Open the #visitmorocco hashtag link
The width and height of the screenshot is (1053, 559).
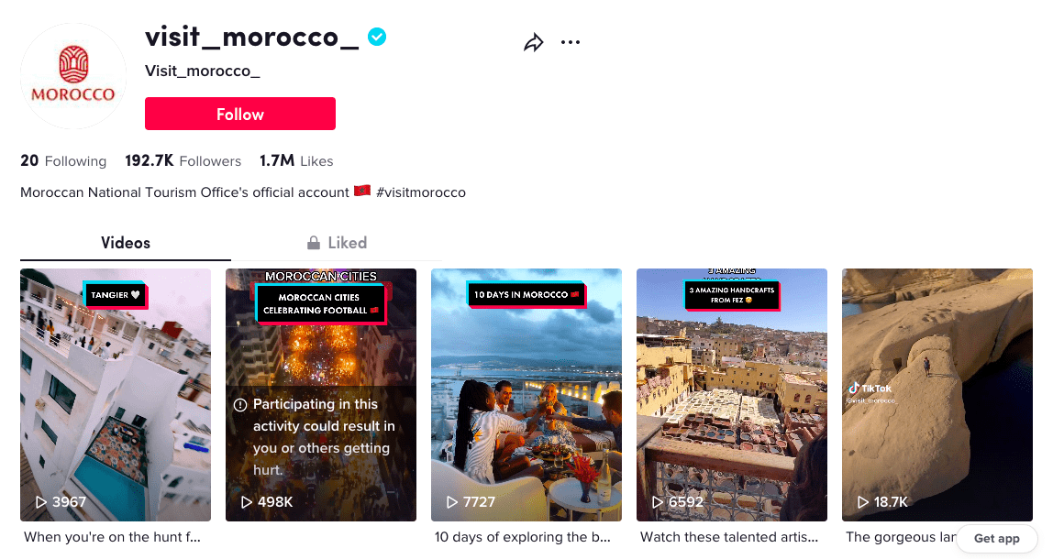click(421, 192)
